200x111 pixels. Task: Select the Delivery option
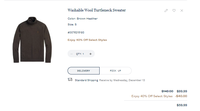84,71
